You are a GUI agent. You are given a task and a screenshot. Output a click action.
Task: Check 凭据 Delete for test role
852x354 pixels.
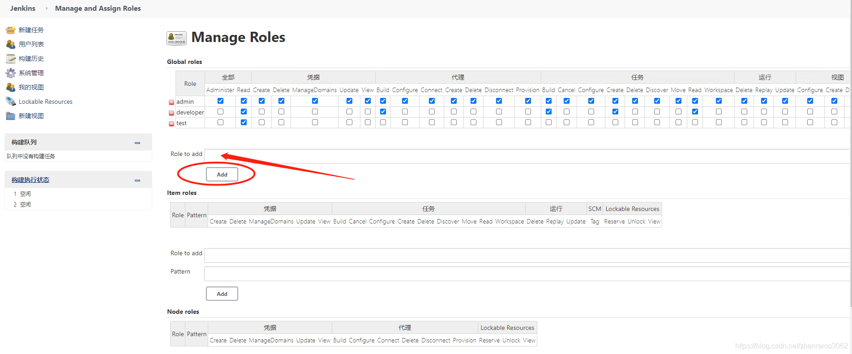tap(281, 122)
